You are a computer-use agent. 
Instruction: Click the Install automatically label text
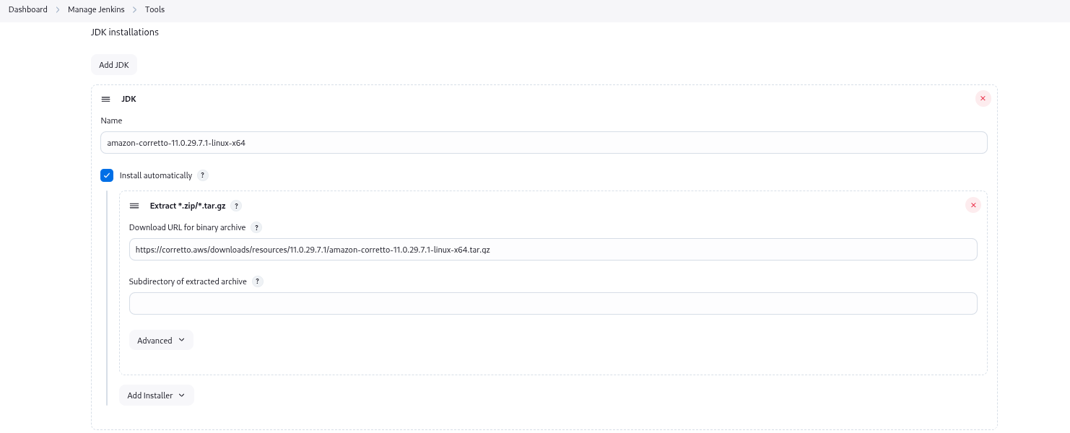click(155, 175)
